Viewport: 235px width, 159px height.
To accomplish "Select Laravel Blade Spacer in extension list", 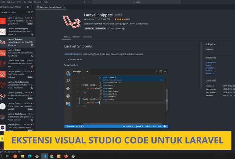I will 17,117.
